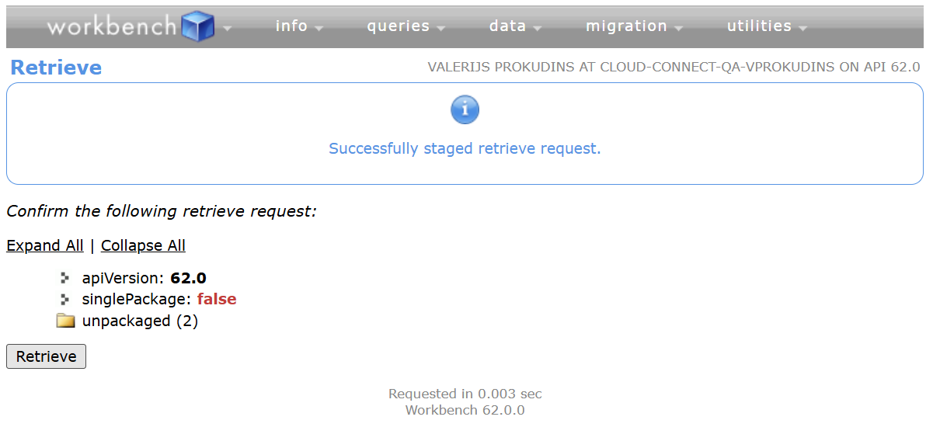Click the bullet icon beside apiVersion
Screen dimensions: 933x448
[x=65, y=278]
